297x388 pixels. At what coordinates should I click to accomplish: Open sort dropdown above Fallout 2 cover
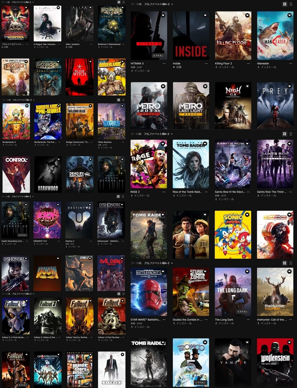click(23, 294)
